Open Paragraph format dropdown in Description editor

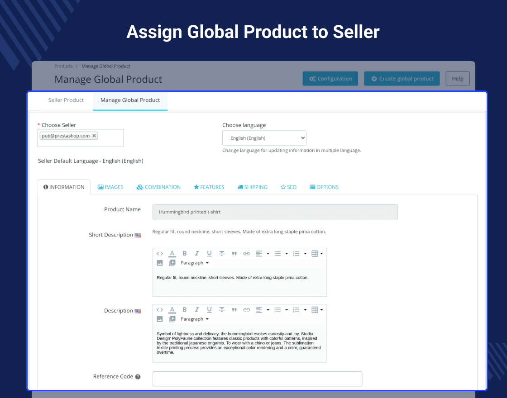194,319
